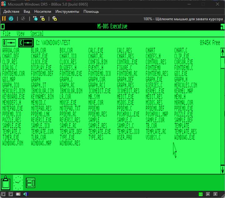Select the file NOTEPAD.EXE
Image resolution: width=225 pixels, height=198 pixels.
pyautogui.click(x=12, y=108)
